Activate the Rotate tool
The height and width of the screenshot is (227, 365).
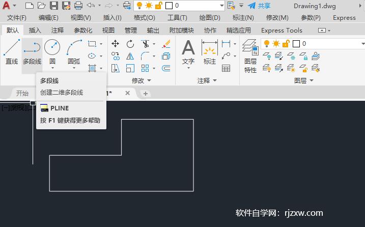[130, 44]
